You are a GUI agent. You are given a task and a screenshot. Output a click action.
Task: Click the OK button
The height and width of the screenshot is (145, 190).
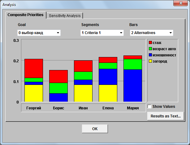[x=95, y=129]
